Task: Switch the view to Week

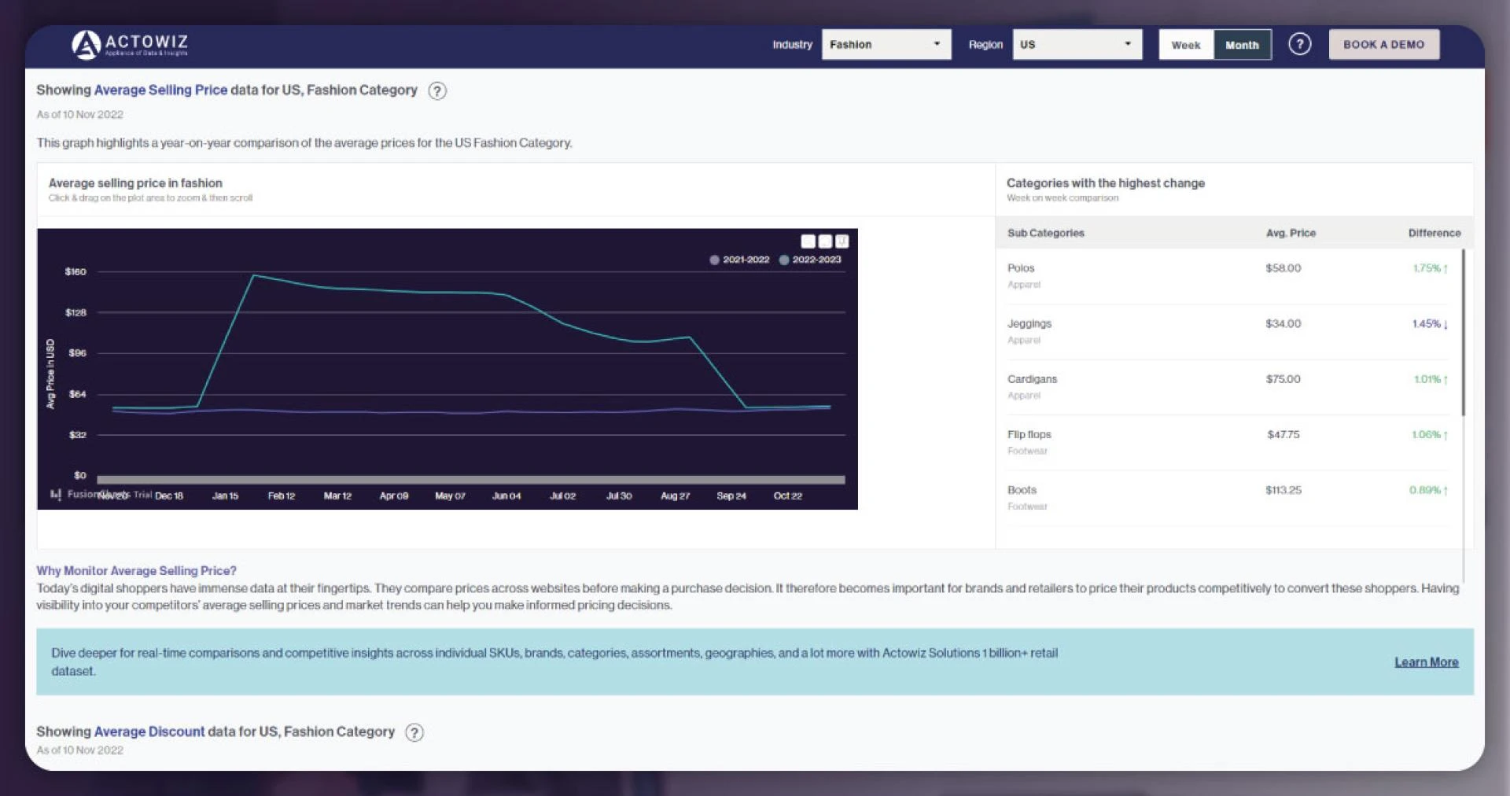Action: coord(1185,45)
